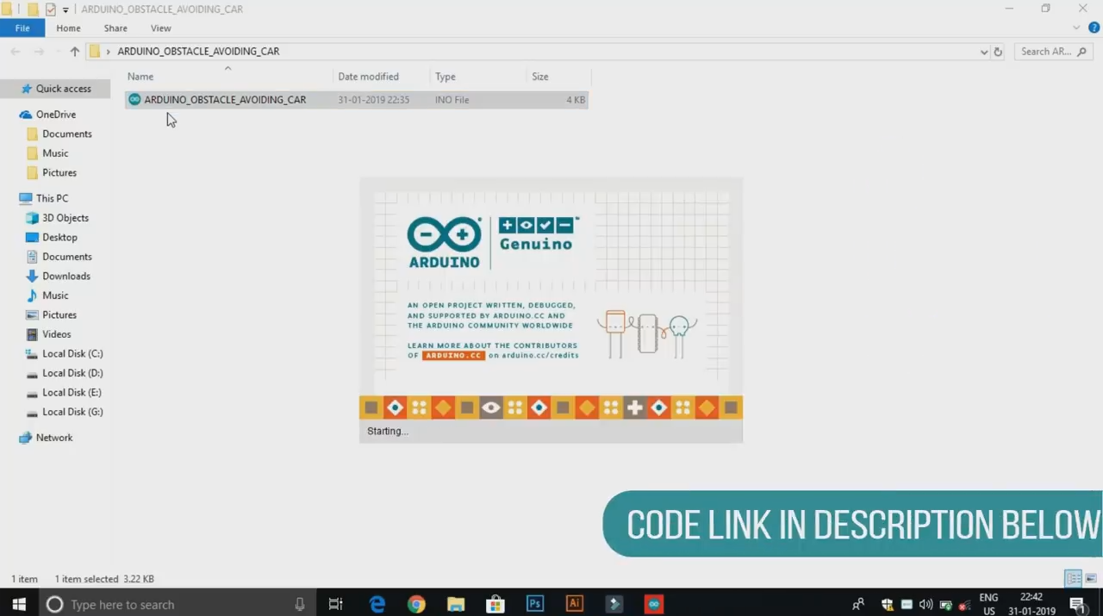The height and width of the screenshot is (616, 1103).
Task: Open quick access toolbar customize dropdown
Action: [x=65, y=9]
